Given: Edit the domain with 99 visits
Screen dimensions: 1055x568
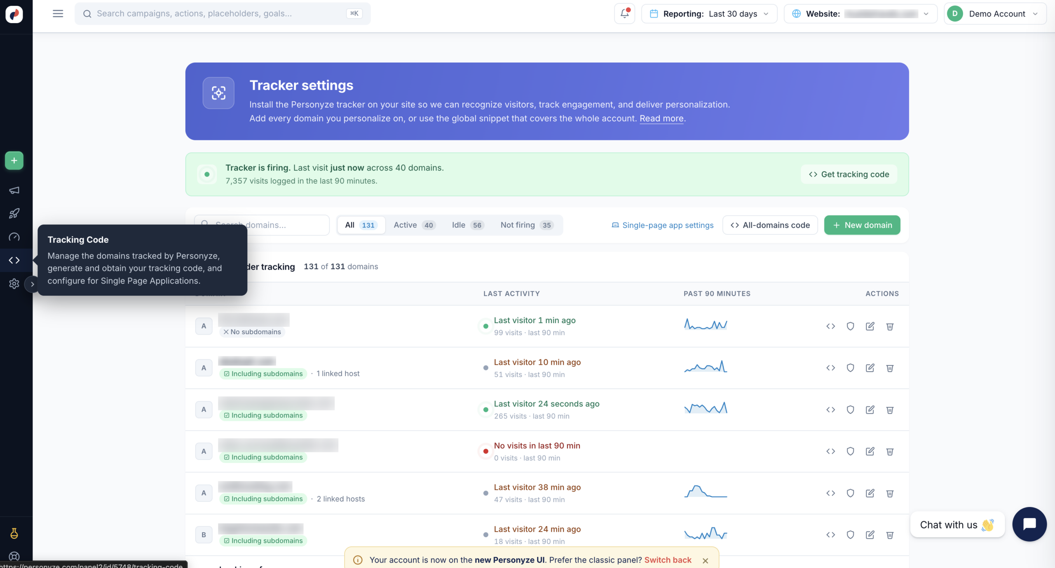Looking at the screenshot, I should pos(870,326).
